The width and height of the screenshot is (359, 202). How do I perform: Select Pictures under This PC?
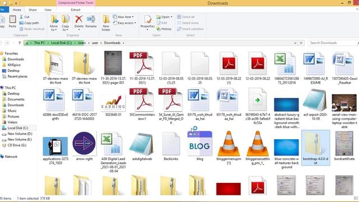coord(13,116)
